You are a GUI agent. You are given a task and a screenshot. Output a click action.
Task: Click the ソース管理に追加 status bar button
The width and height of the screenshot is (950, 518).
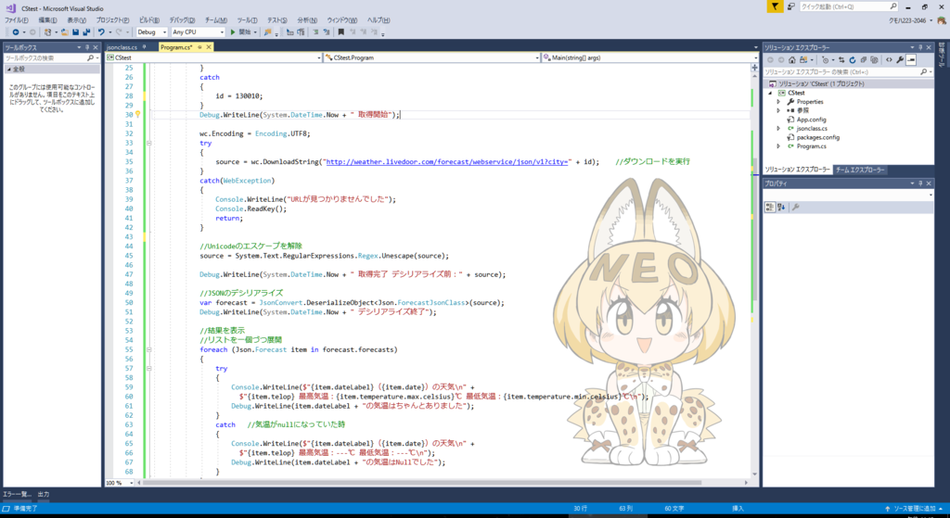(x=914, y=509)
